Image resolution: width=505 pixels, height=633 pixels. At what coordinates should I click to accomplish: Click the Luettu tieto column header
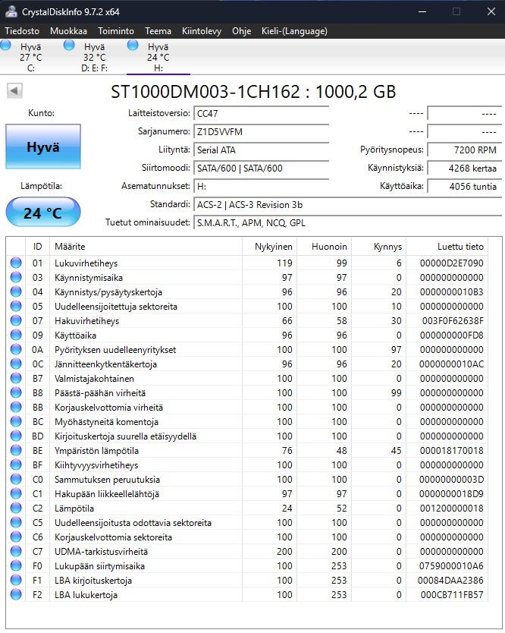(x=447, y=246)
